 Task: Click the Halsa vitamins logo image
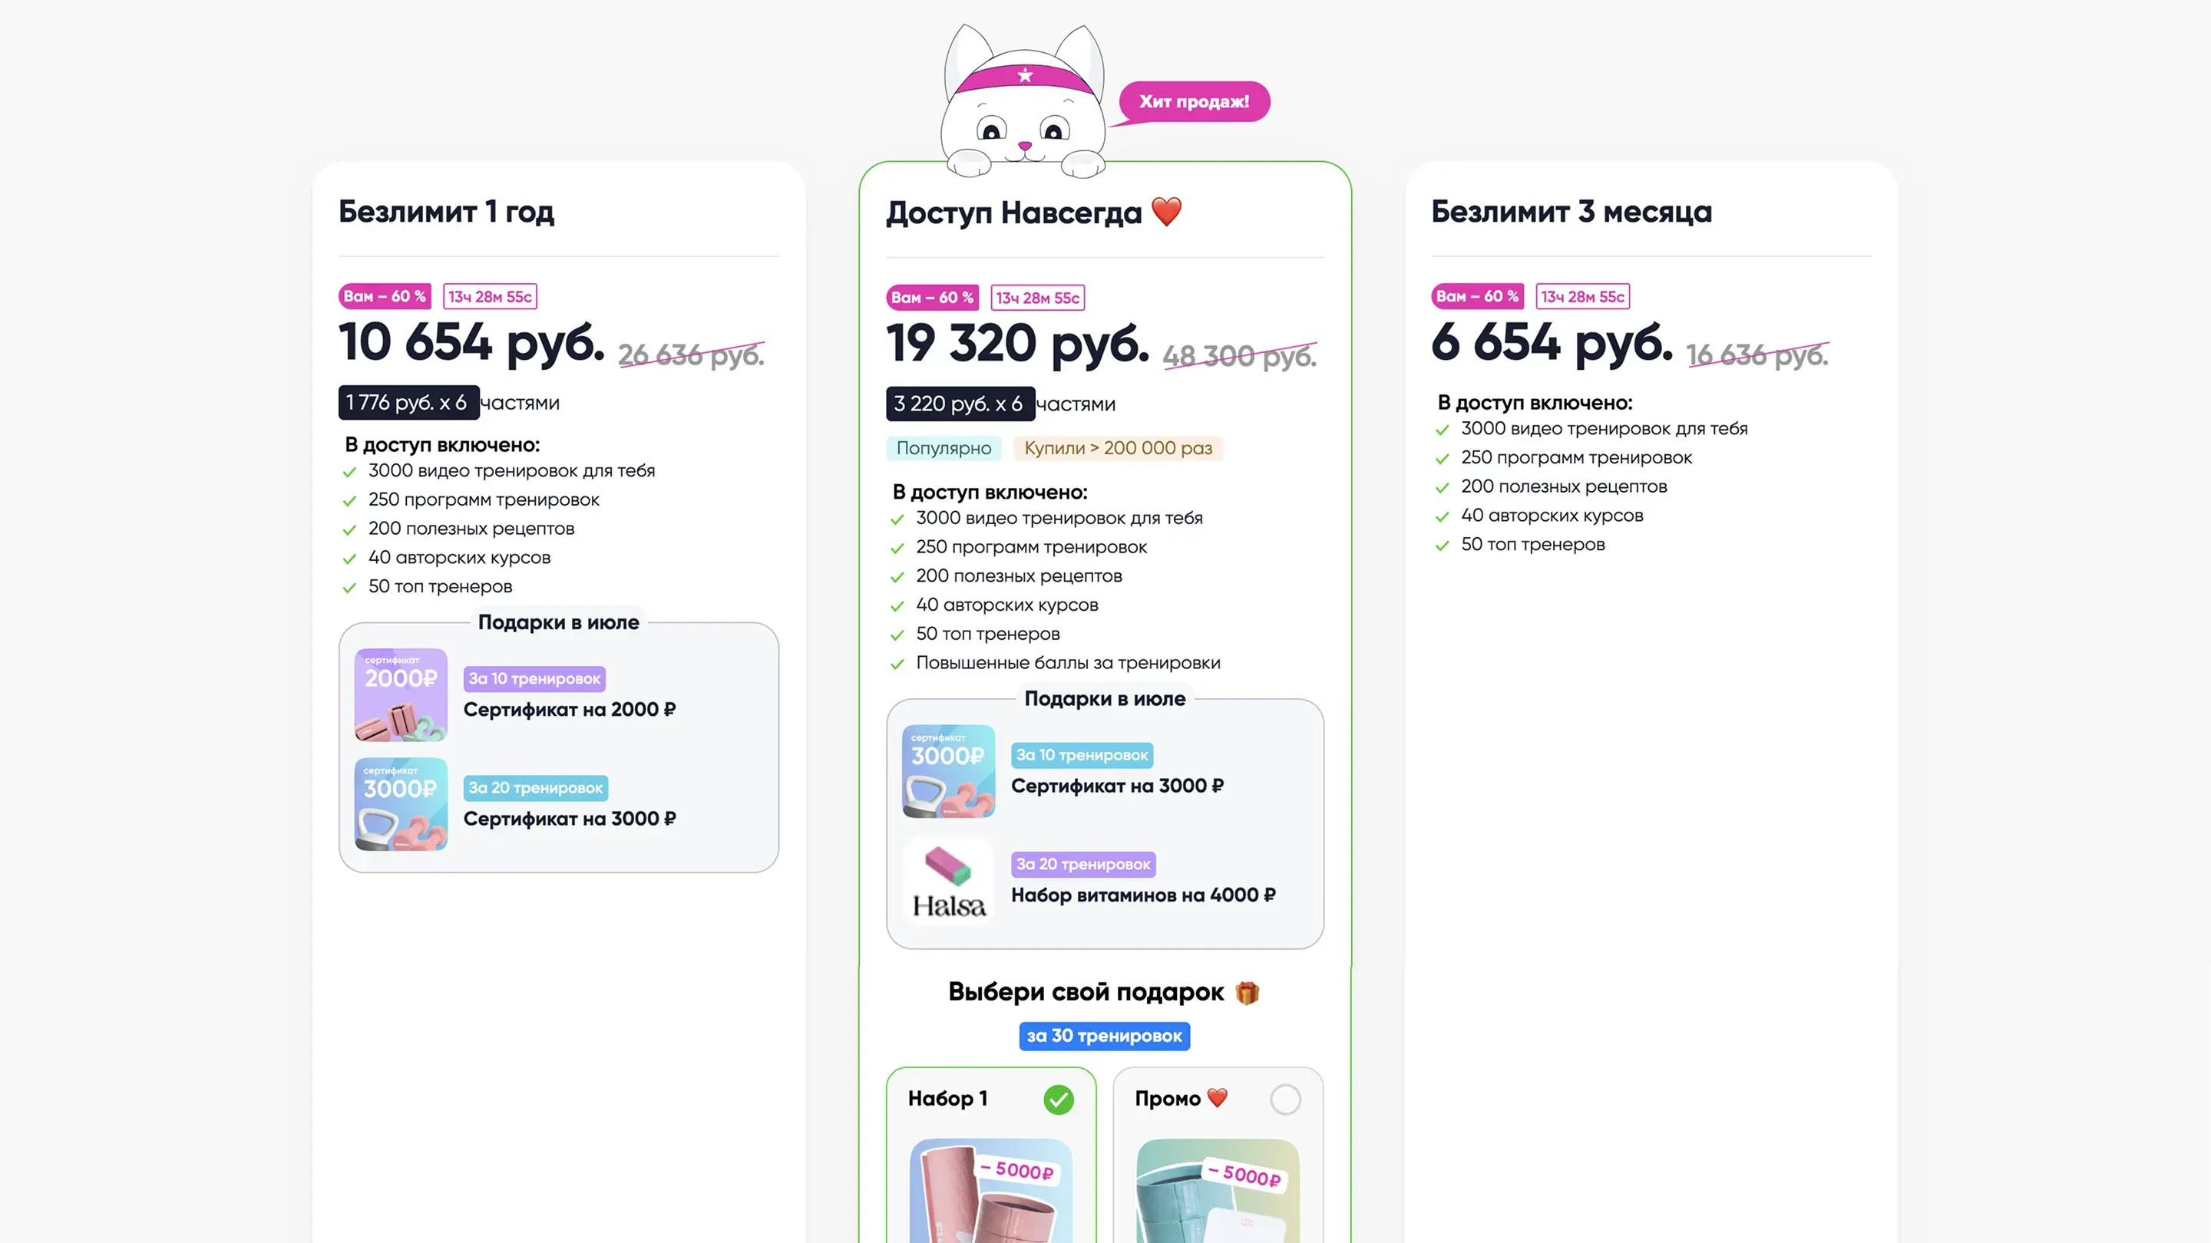(x=948, y=881)
